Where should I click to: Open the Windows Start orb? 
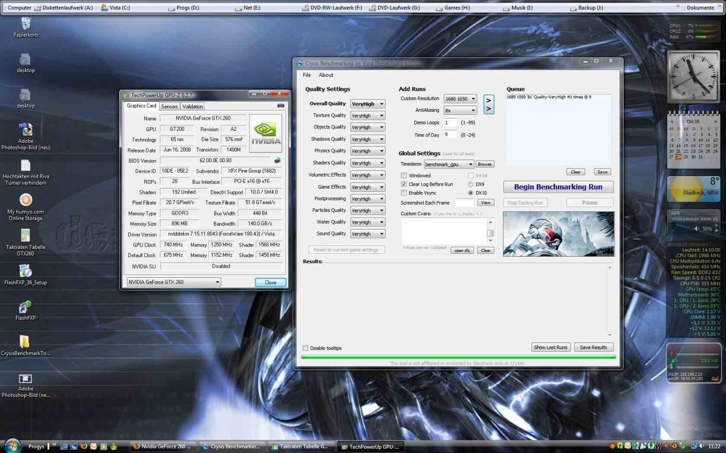point(12,446)
